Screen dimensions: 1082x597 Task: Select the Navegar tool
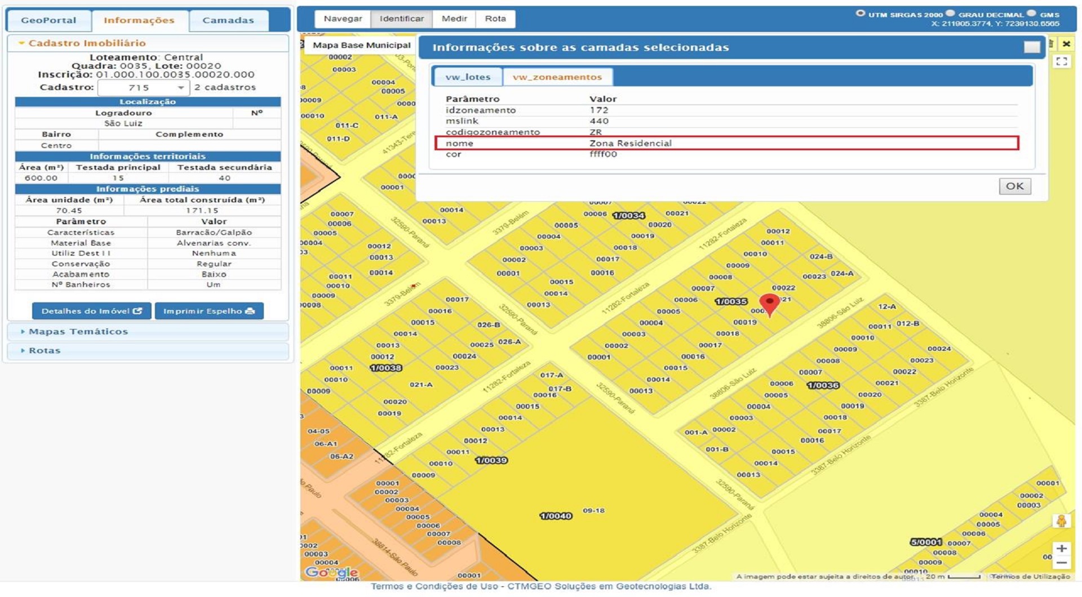tap(343, 19)
